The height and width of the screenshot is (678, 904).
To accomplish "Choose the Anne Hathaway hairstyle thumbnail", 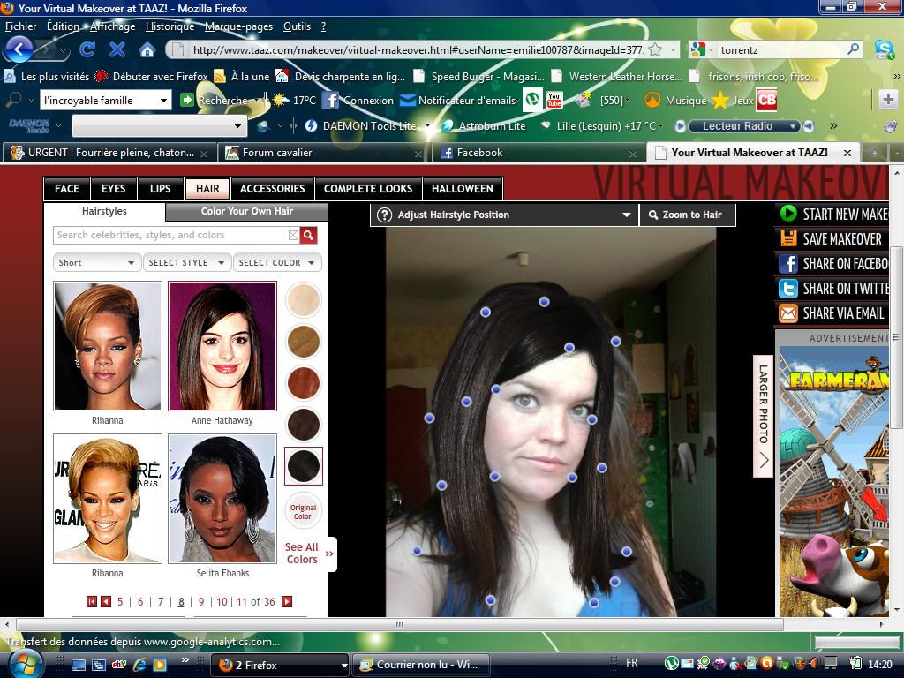I will [222, 346].
